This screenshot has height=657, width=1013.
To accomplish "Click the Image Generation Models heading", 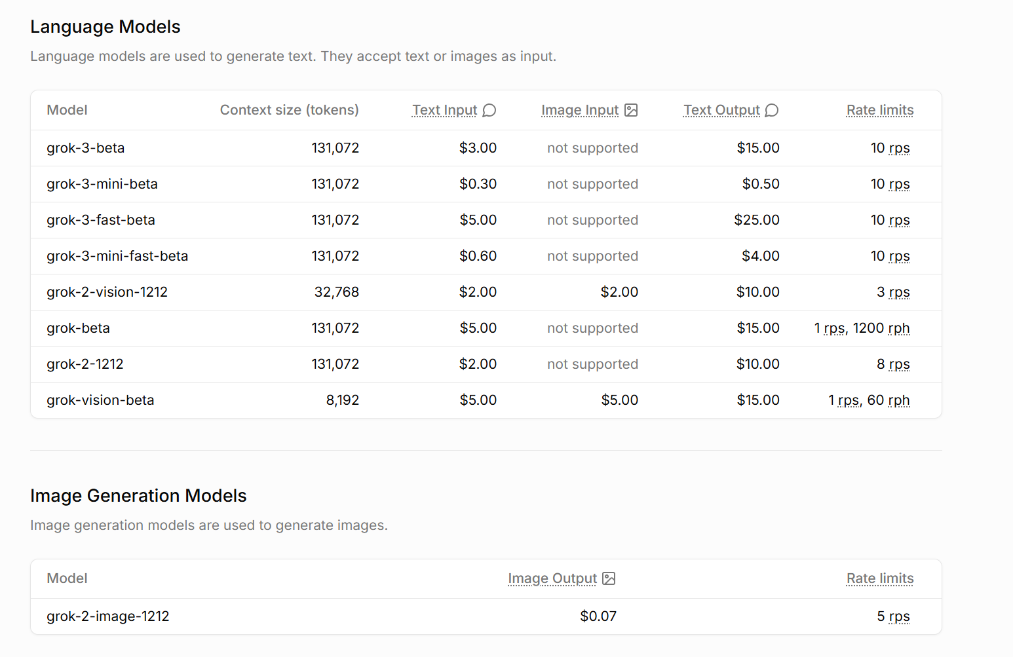I will click(138, 496).
